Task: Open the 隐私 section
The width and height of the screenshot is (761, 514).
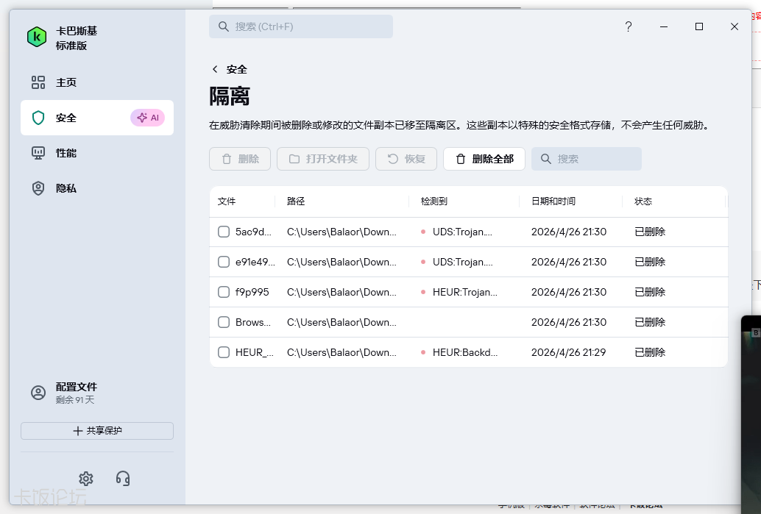Action: click(x=97, y=188)
